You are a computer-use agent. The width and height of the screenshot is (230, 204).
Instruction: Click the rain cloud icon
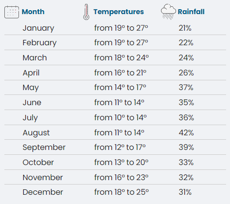(x=168, y=12)
